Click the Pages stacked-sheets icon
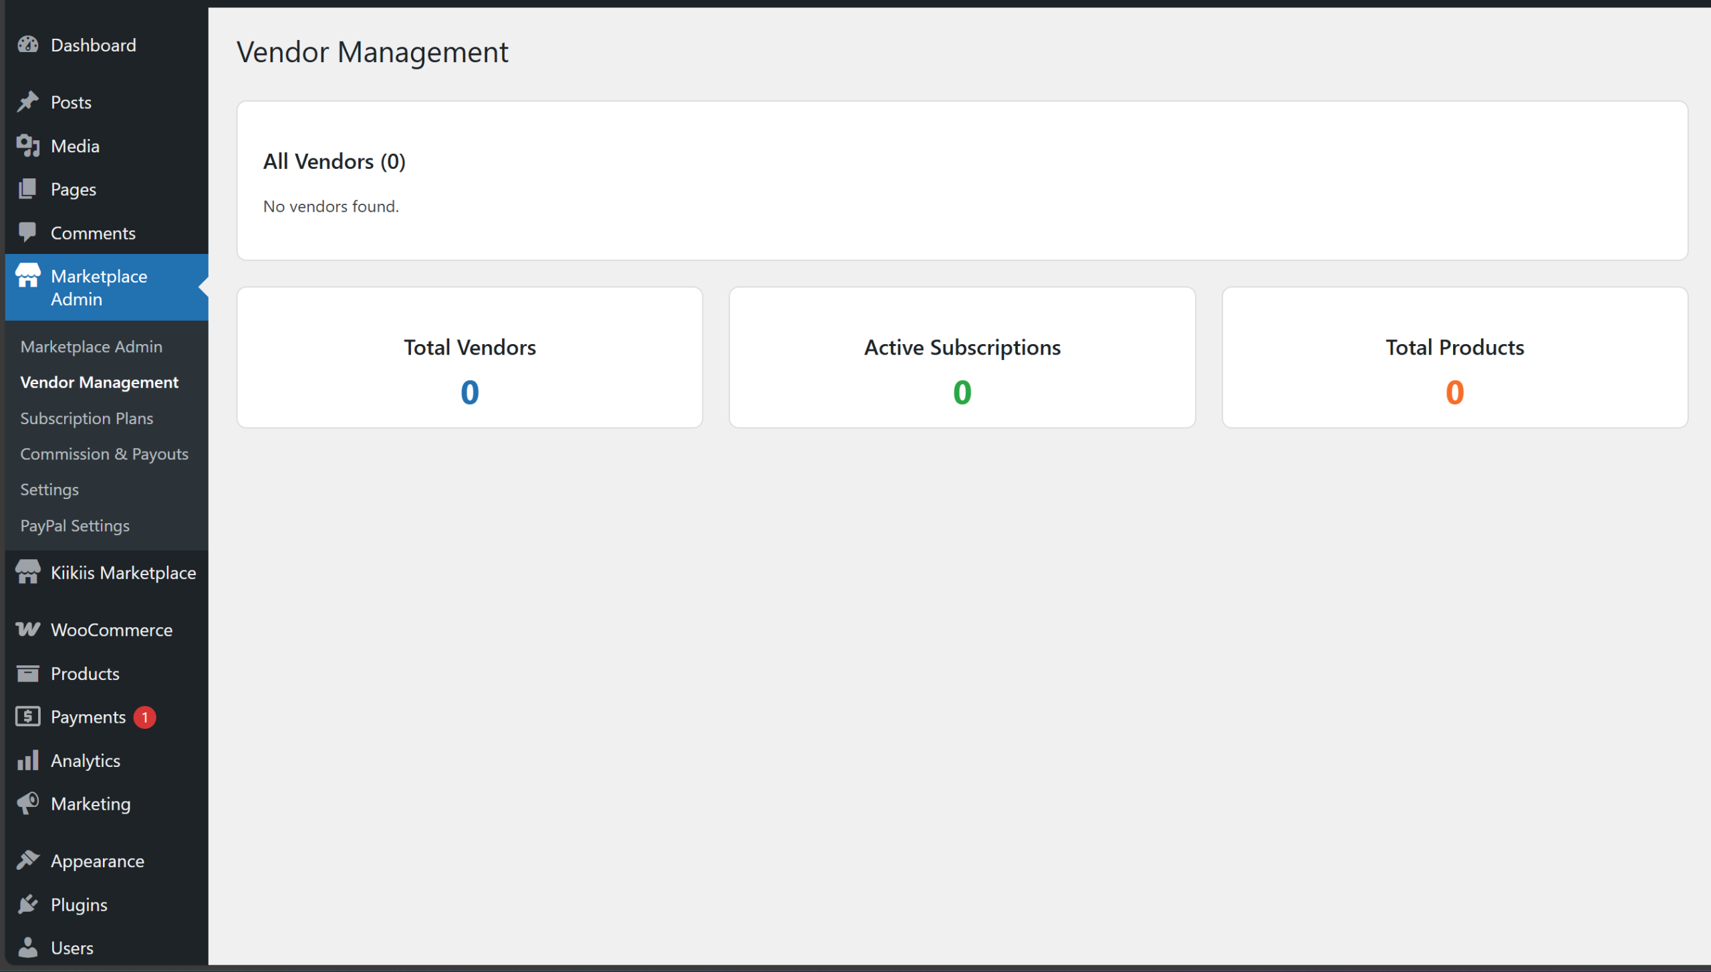This screenshot has width=1711, height=972. point(28,189)
